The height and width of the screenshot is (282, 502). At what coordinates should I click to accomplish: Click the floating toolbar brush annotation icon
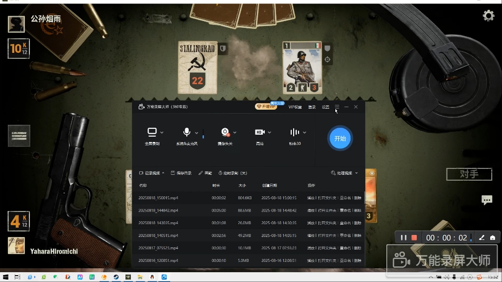pyautogui.click(x=481, y=237)
